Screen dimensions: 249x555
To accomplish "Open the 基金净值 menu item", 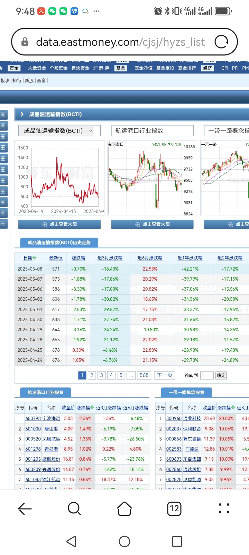I will click(x=144, y=68).
